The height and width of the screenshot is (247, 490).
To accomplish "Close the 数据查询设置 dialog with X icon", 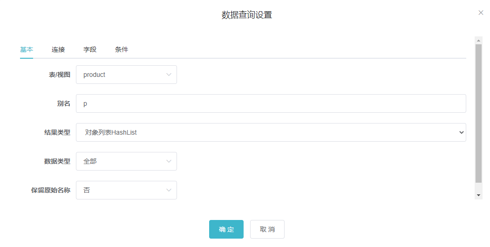I will tap(481, 13).
